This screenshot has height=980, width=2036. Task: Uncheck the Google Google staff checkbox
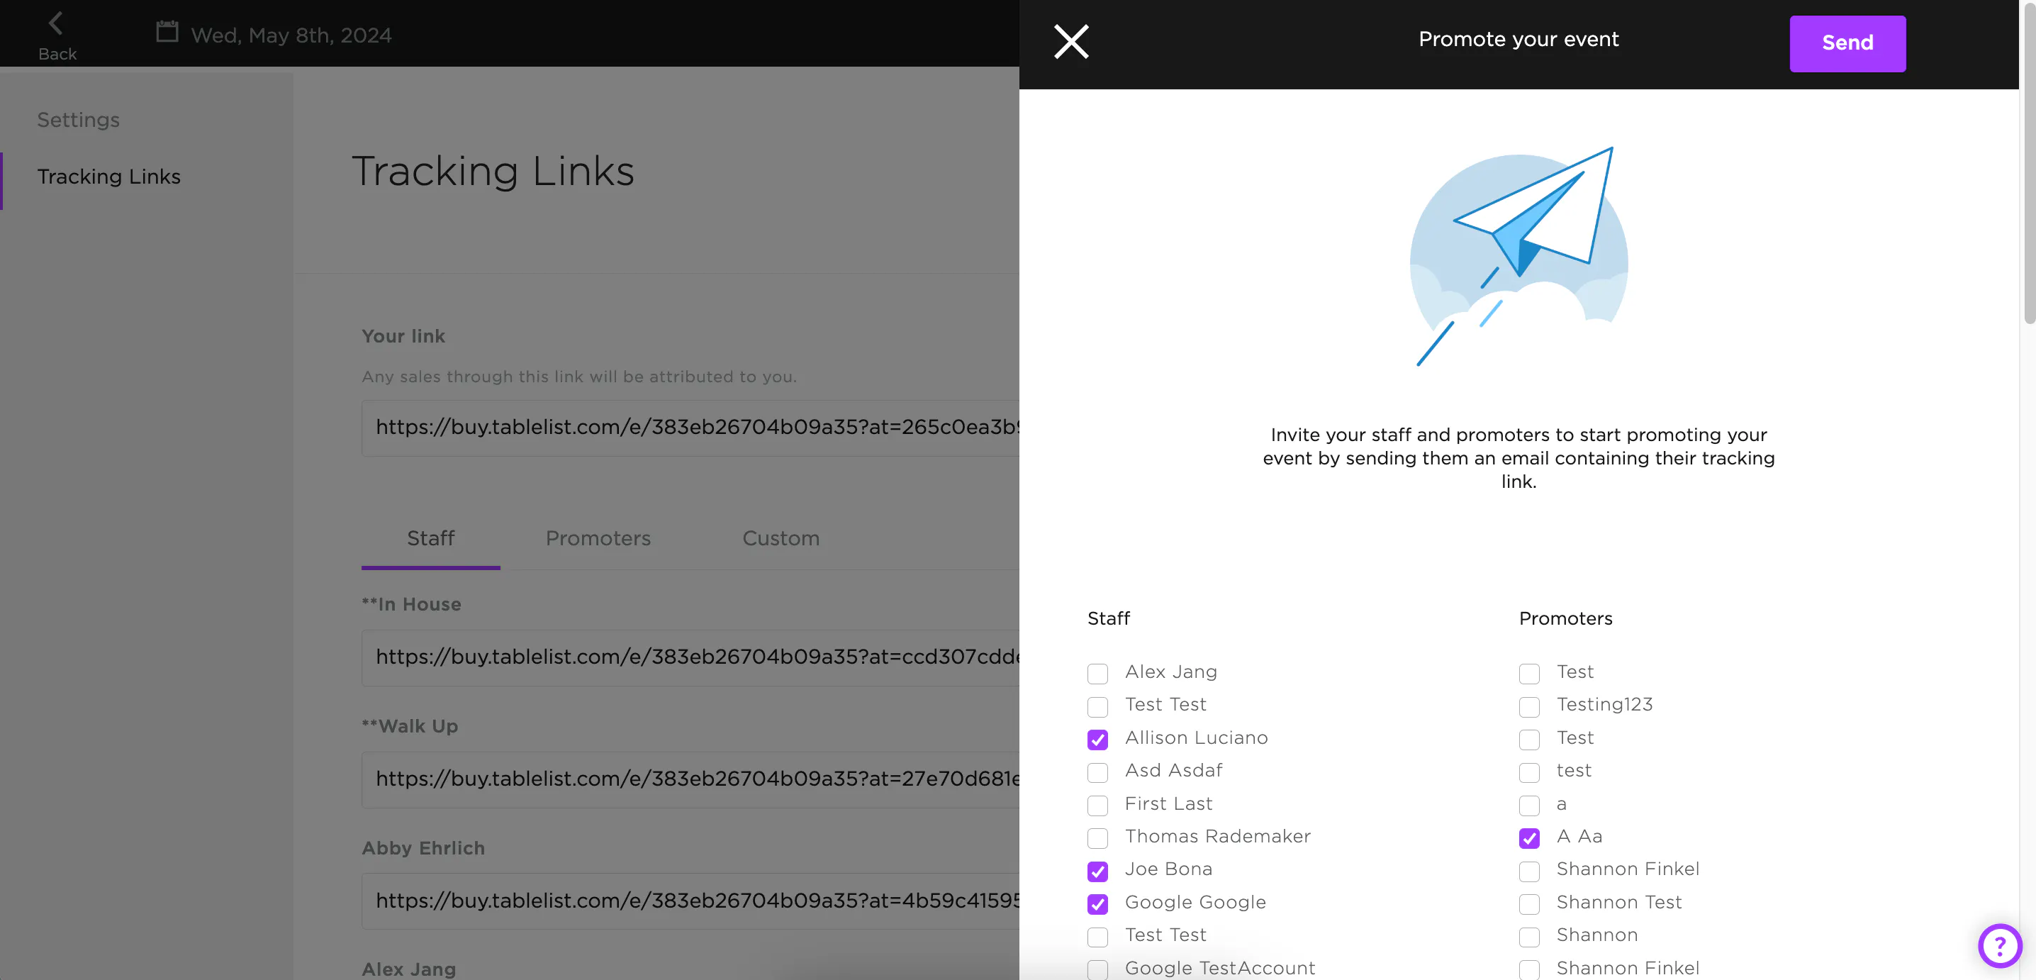coord(1097,903)
